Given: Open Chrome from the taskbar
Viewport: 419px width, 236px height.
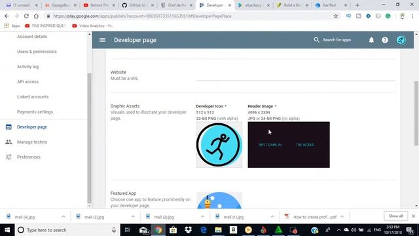Looking at the screenshot, I should pyautogui.click(x=158, y=230).
